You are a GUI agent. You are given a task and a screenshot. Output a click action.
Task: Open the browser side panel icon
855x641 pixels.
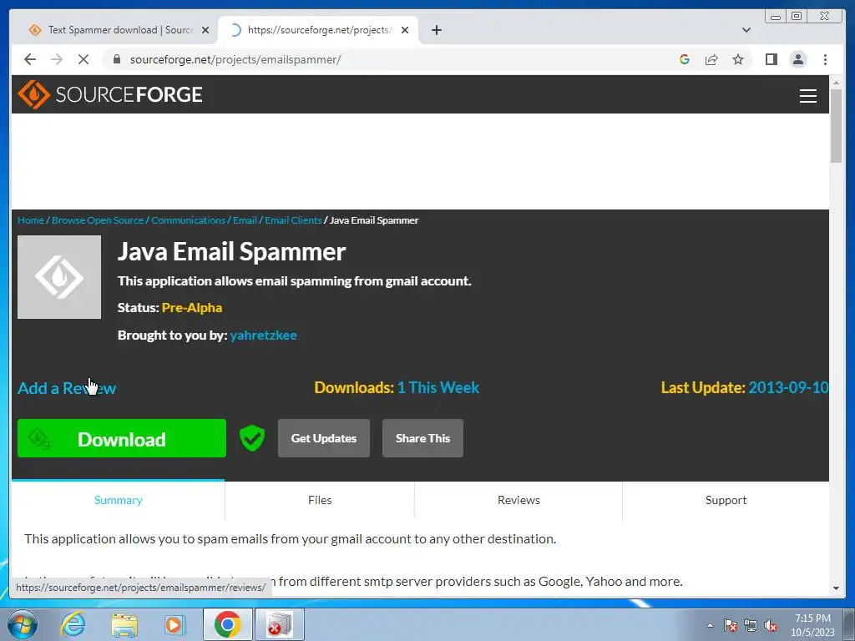click(x=771, y=59)
